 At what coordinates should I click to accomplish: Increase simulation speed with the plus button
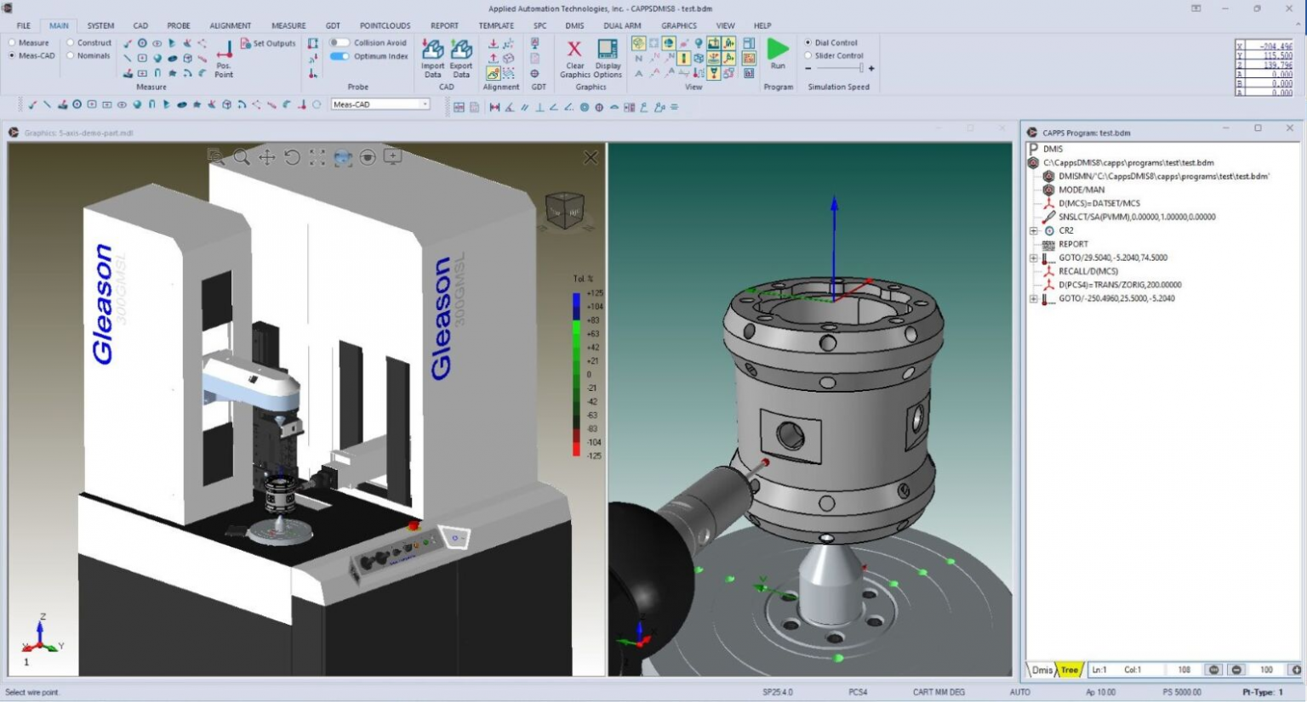pos(871,68)
